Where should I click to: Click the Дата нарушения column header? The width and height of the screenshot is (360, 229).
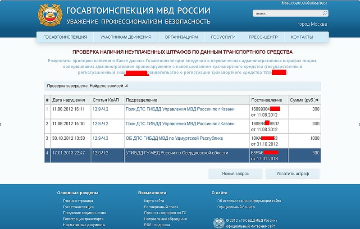(71, 100)
